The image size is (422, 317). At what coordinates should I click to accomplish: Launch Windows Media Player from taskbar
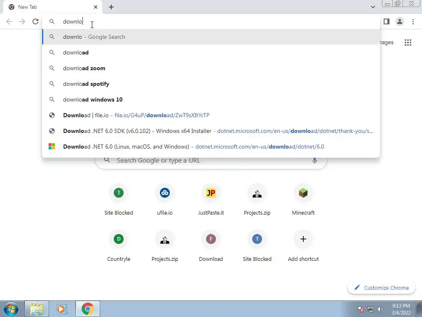coord(62,309)
